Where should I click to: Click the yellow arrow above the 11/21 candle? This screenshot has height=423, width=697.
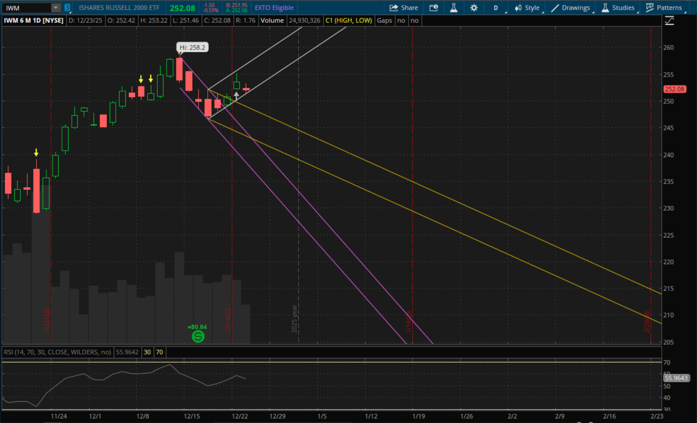pyautogui.click(x=36, y=153)
